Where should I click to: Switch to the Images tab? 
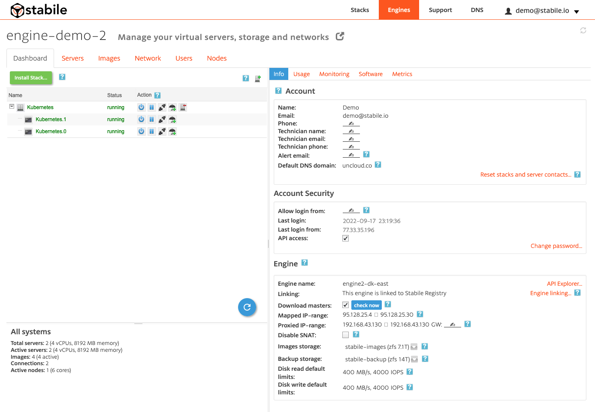pos(109,58)
